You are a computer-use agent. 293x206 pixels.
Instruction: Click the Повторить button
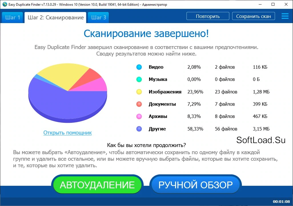click(208, 16)
